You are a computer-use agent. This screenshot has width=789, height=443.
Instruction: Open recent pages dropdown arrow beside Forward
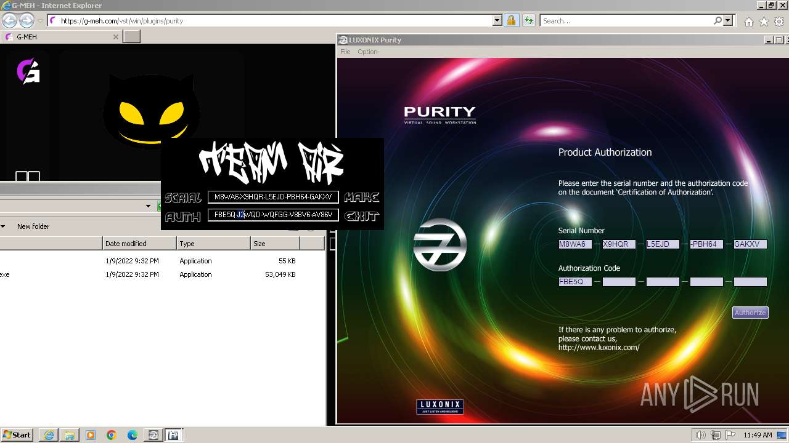pyautogui.click(x=40, y=21)
